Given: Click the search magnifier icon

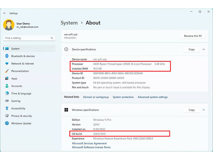Looking at the screenshot, I should point(52,38).
